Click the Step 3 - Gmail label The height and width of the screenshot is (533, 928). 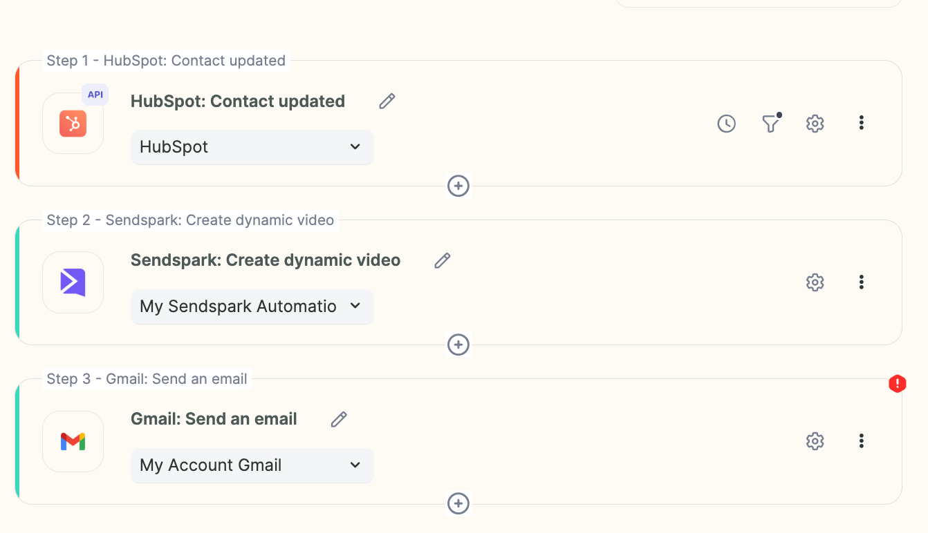[x=147, y=379]
